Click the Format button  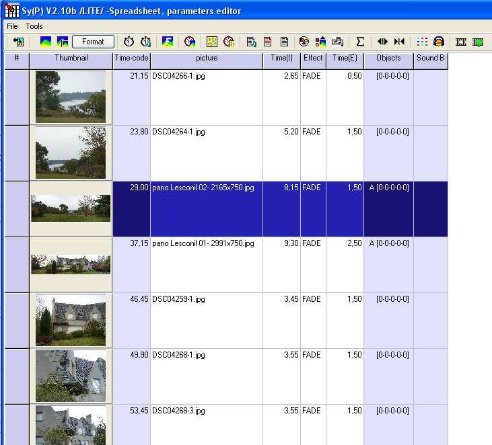(x=93, y=42)
